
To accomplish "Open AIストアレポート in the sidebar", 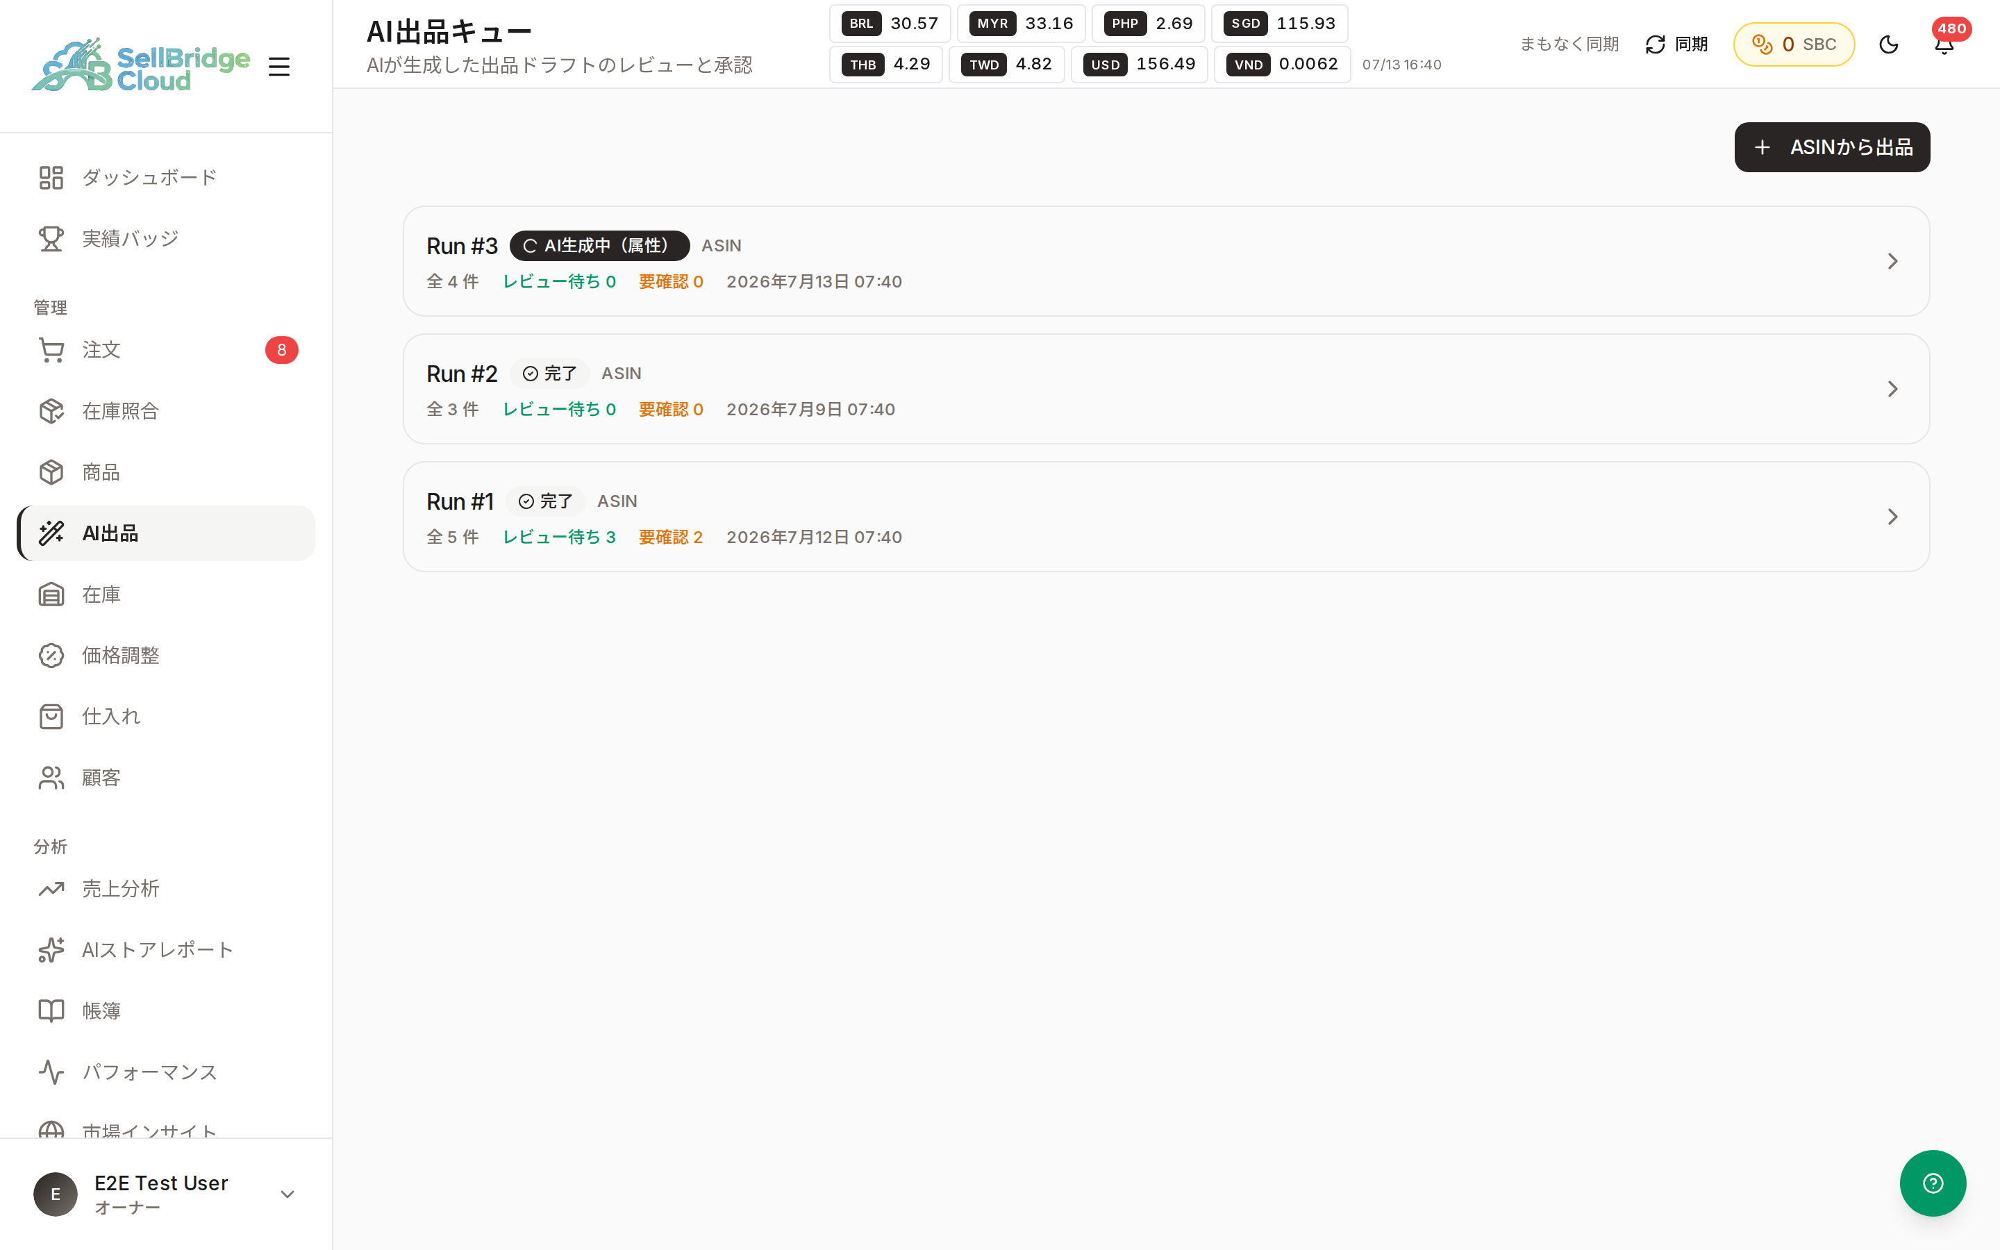I will [166, 950].
